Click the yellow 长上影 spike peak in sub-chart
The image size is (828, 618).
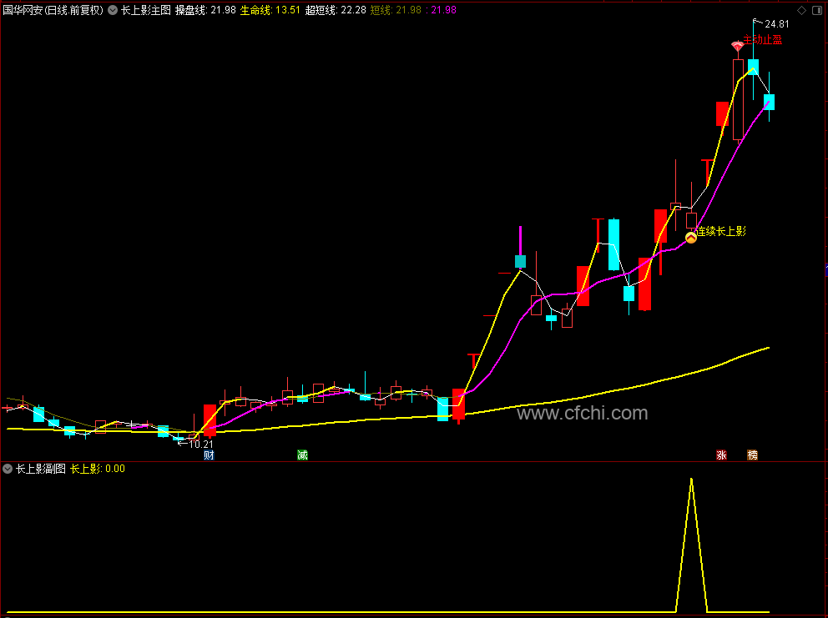(691, 480)
